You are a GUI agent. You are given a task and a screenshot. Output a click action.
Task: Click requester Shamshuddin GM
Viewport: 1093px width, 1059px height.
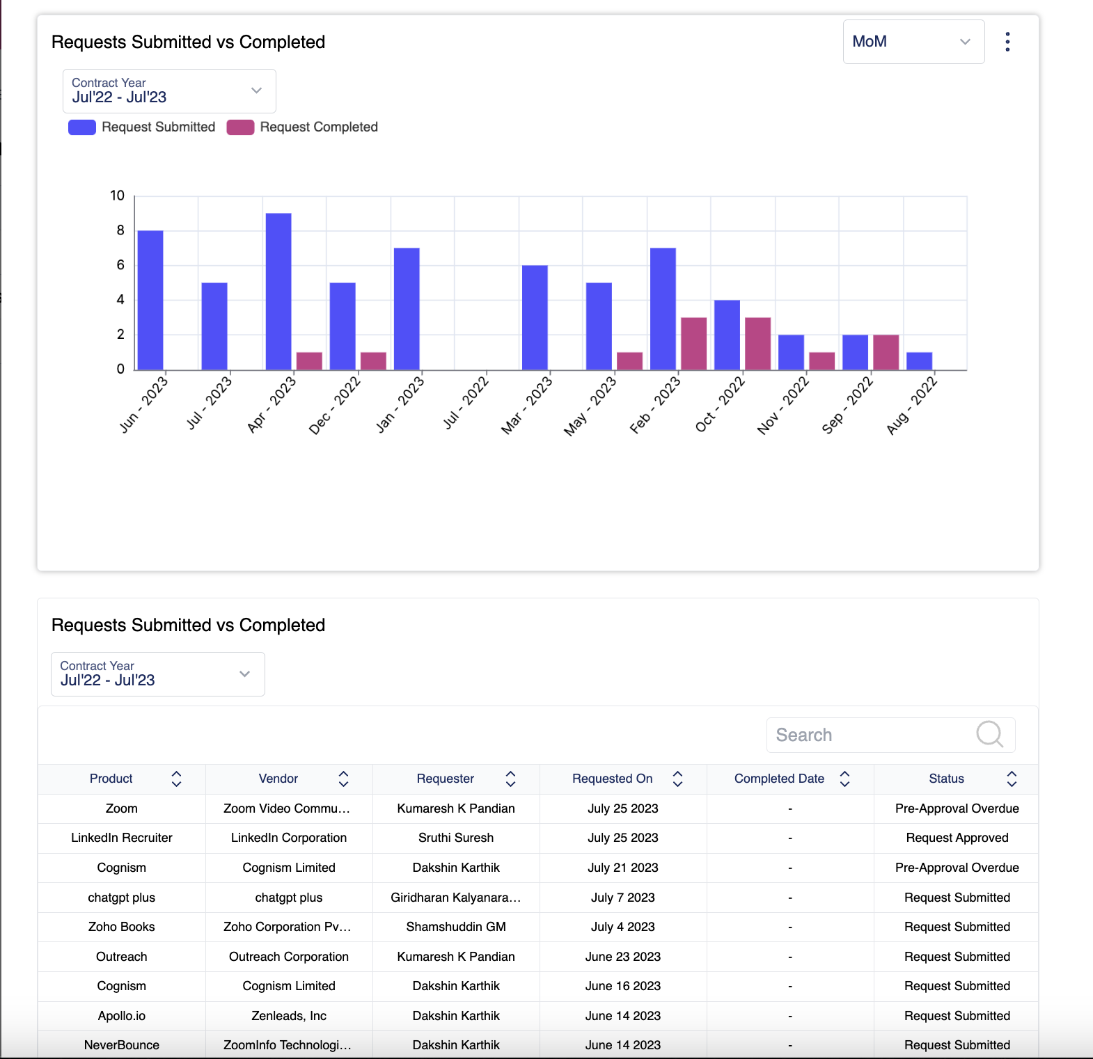tap(456, 927)
